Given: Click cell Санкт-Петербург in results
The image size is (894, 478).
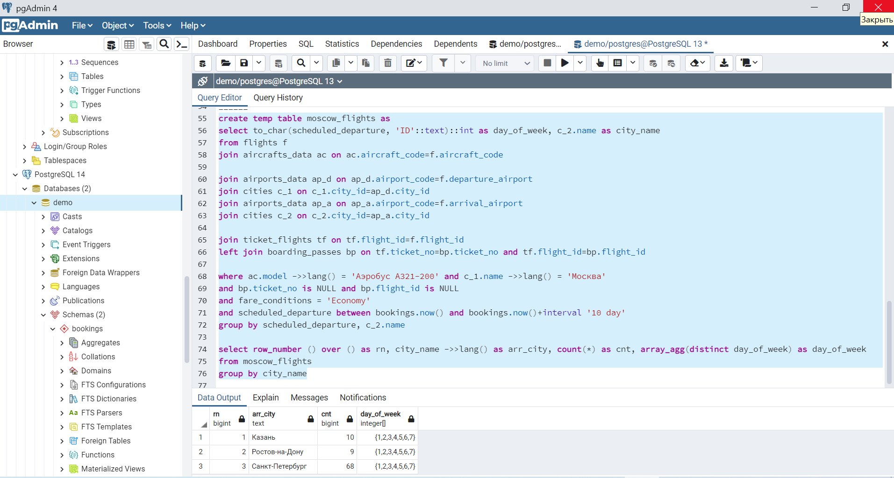Looking at the screenshot, I should 283,466.
